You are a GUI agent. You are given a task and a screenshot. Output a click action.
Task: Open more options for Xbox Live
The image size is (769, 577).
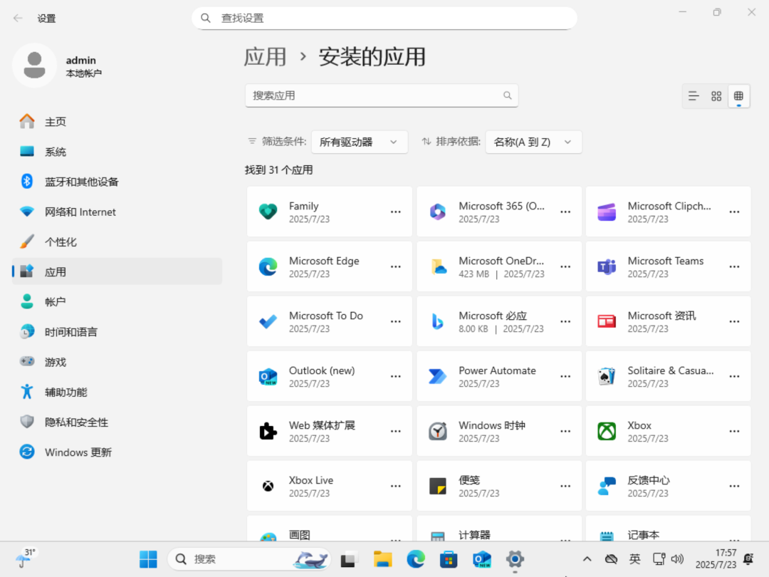pos(395,487)
